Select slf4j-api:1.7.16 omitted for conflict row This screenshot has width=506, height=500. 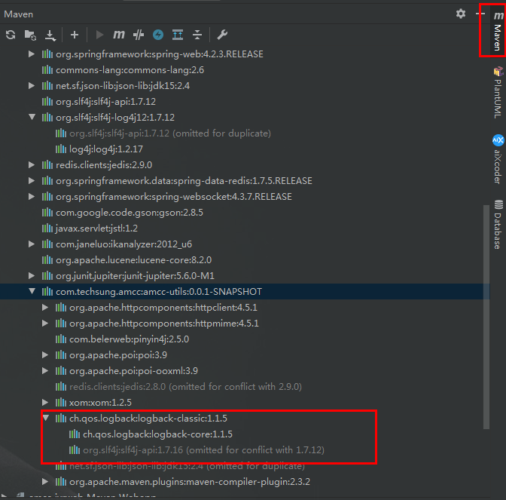pos(203,450)
